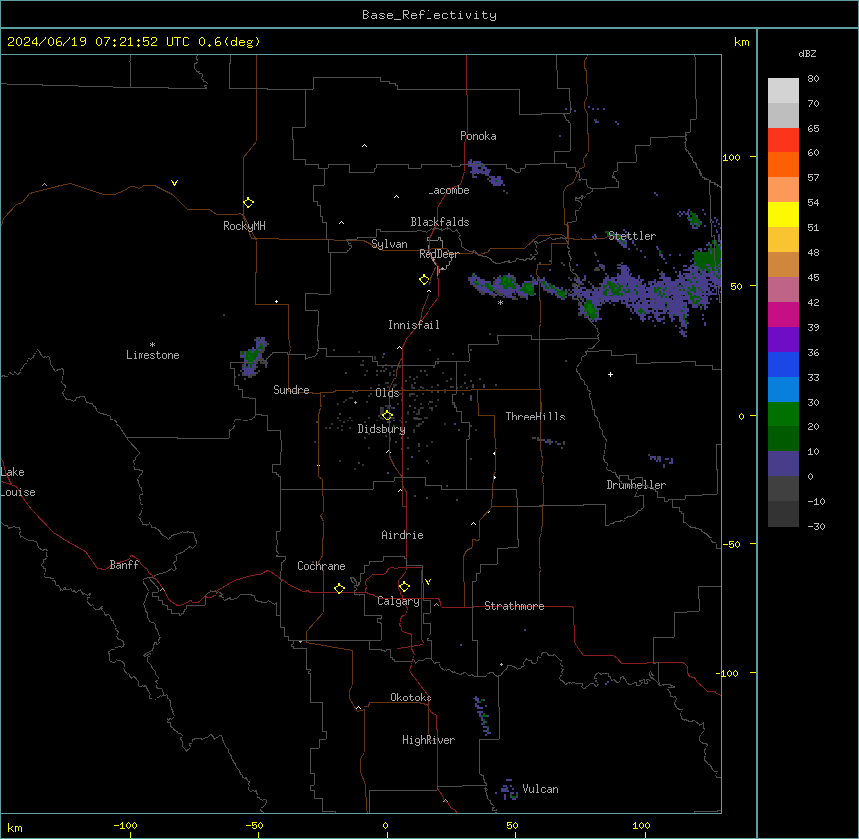Click the legend value -30
Image resolution: width=859 pixels, height=839 pixels.
tap(816, 526)
